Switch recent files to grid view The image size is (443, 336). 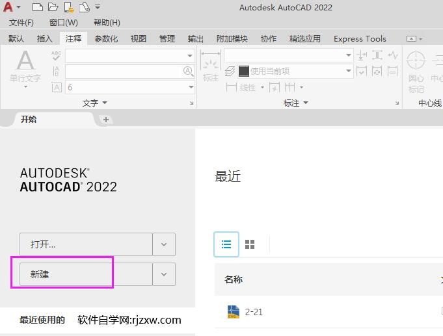250,244
